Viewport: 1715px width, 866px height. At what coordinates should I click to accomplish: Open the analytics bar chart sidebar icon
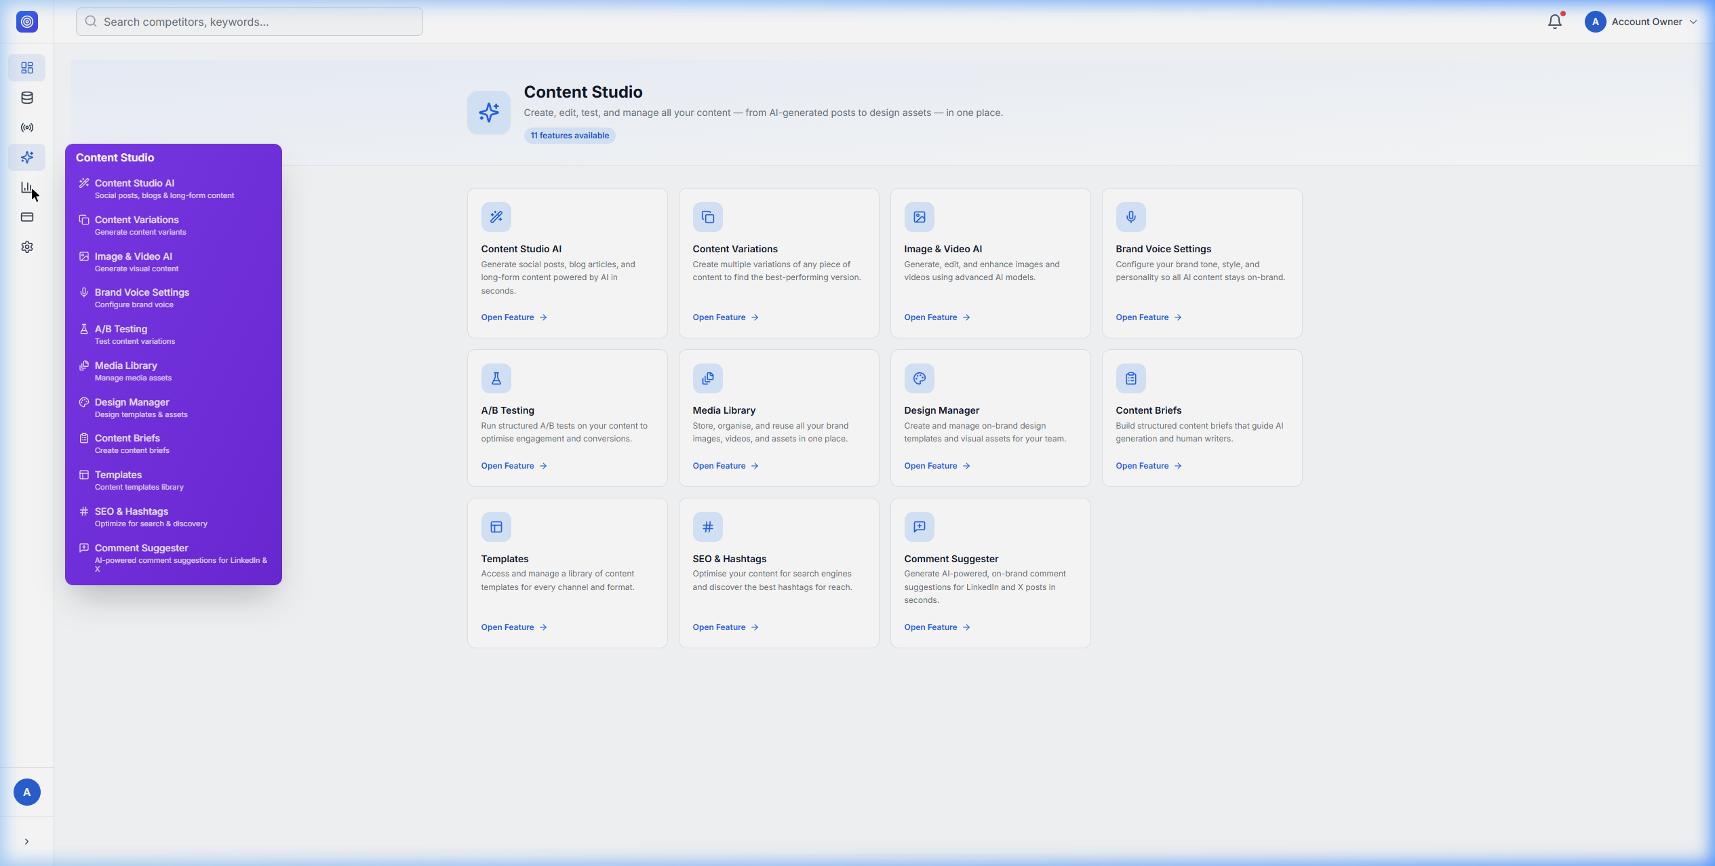27,187
